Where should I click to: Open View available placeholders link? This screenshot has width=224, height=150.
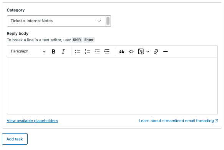(x=32, y=121)
